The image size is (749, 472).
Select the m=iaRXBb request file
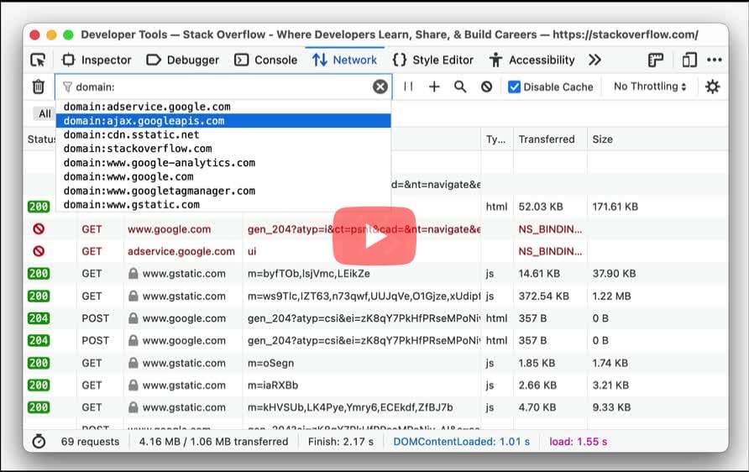(x=273, y=385)
